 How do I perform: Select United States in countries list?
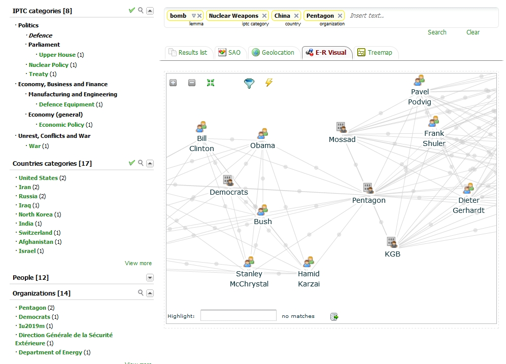(x=38, y=178)
